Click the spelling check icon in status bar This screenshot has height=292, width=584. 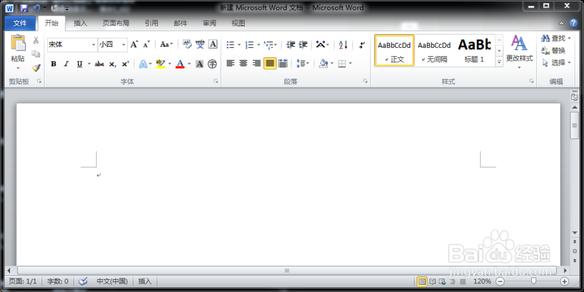point(84,281)
